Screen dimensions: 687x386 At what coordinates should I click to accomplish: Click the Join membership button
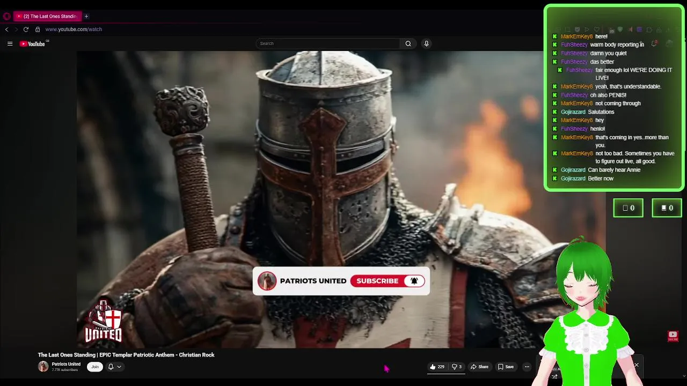[x=95, y=367]
